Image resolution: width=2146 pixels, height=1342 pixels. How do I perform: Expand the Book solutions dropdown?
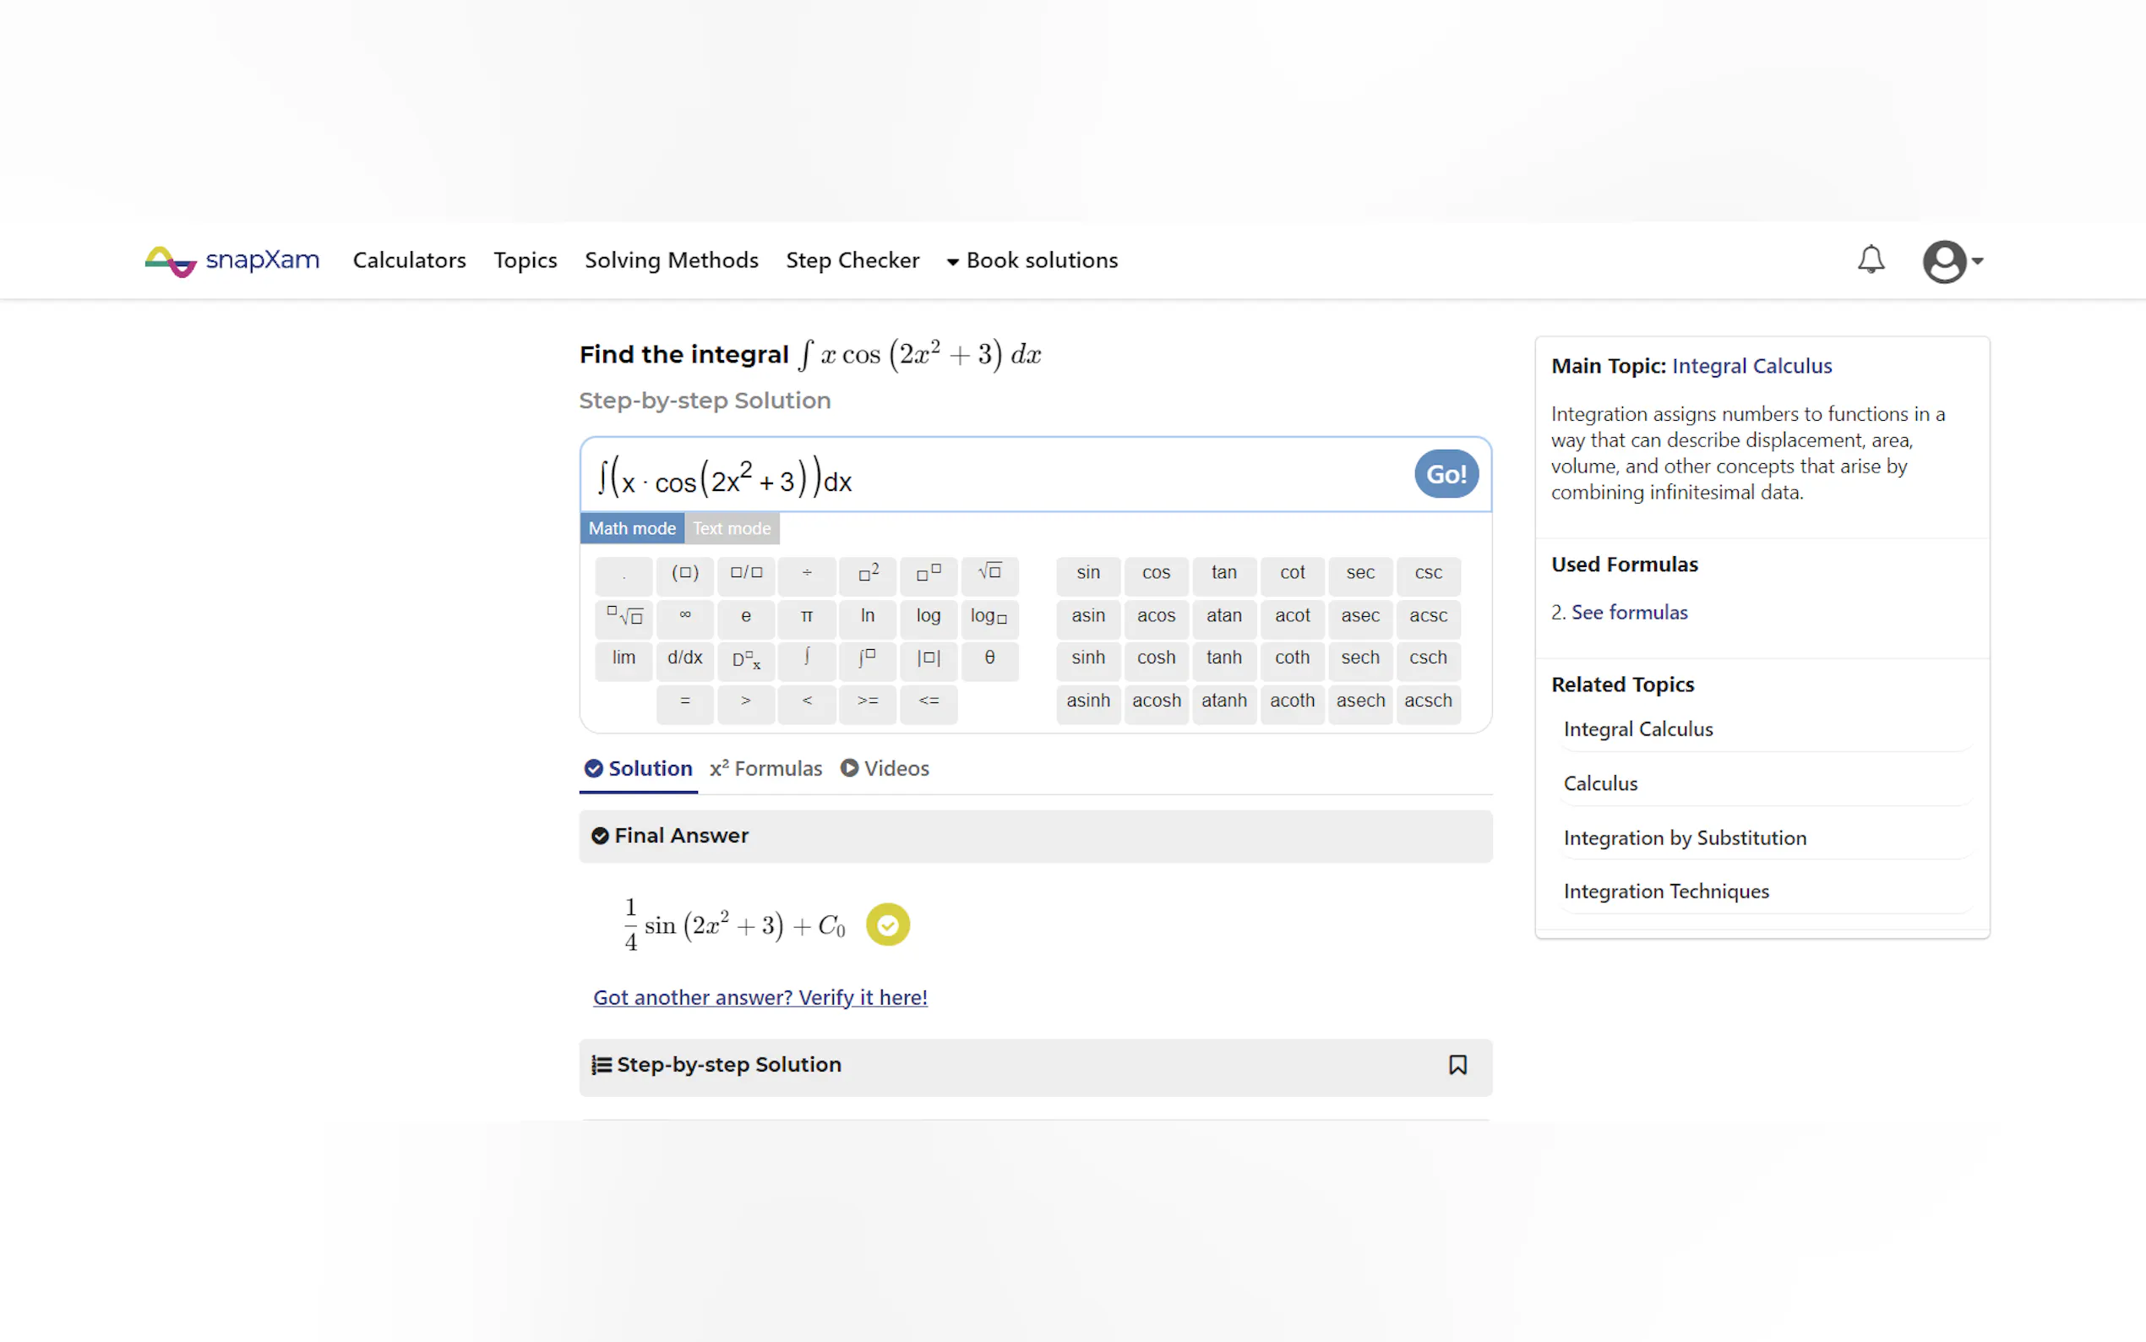(x=1032, y=261)
